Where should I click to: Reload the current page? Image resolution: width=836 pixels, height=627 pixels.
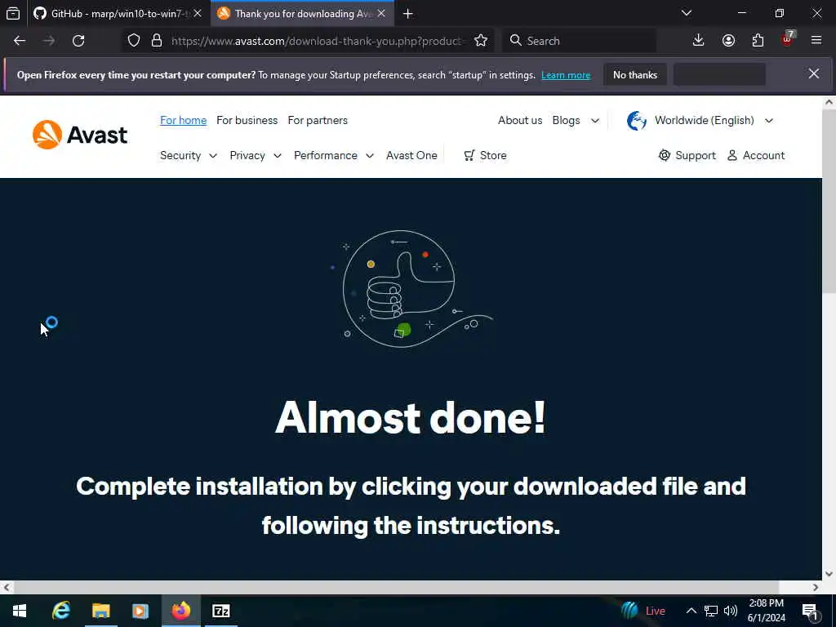click(78, 41)
